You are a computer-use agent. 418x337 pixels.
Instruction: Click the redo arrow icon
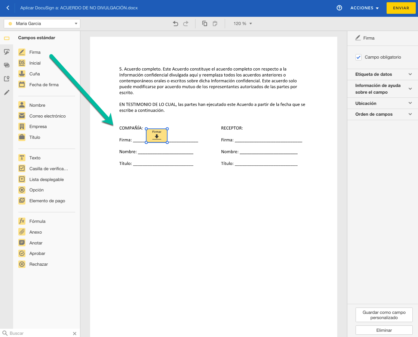click(x=186, y=24)
